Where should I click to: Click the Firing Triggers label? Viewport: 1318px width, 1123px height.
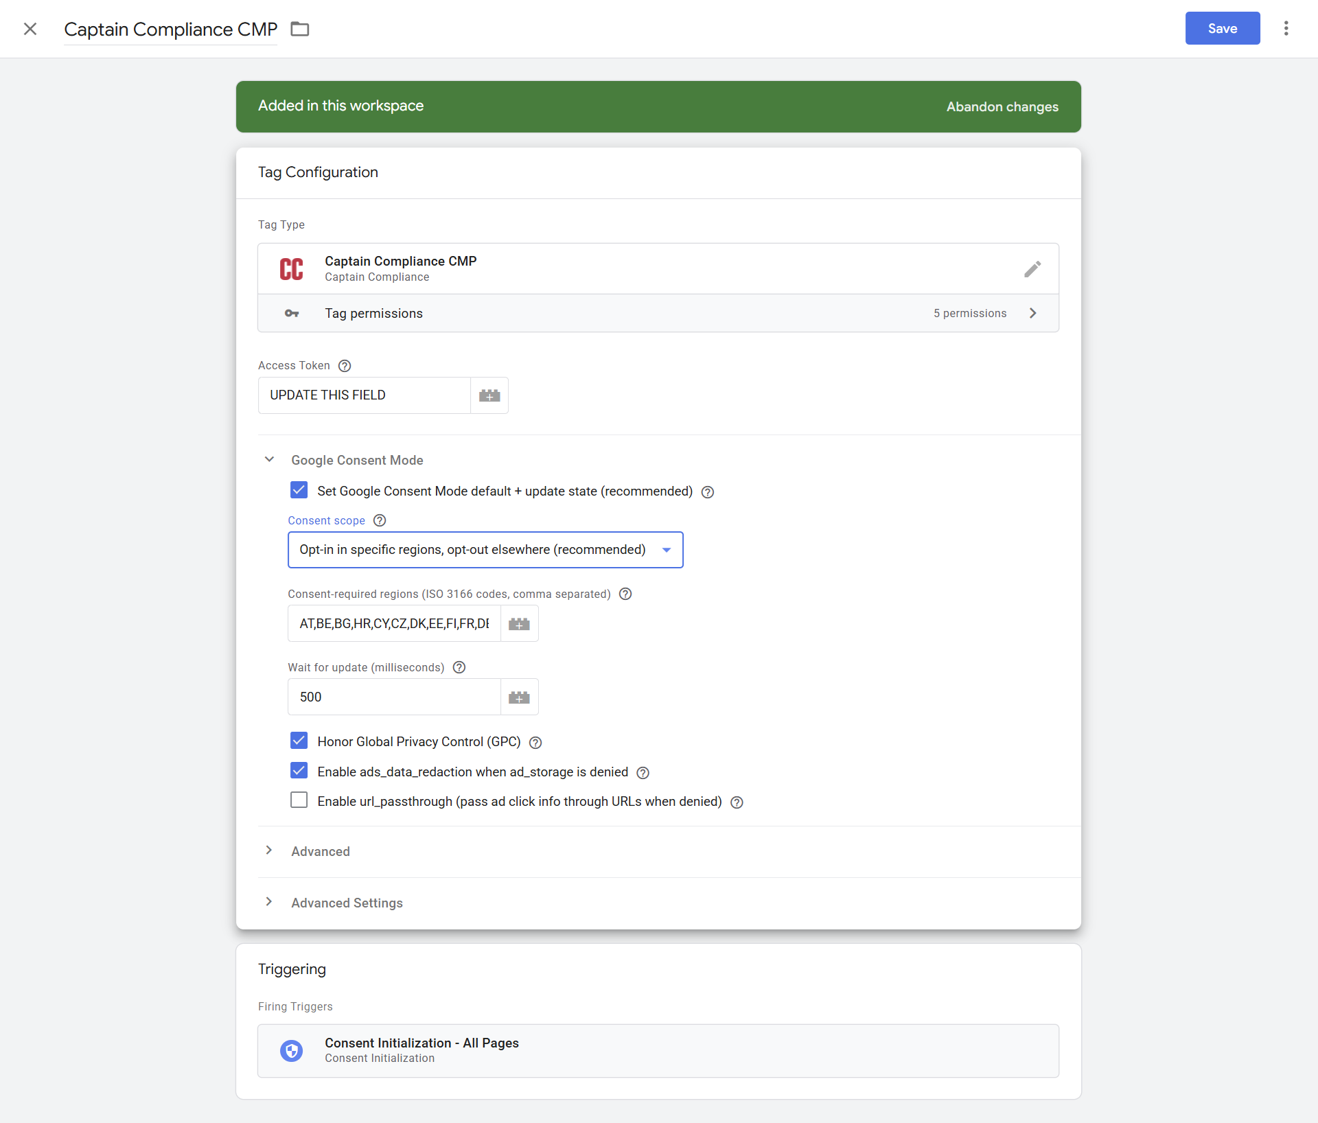pos(295,1007)
